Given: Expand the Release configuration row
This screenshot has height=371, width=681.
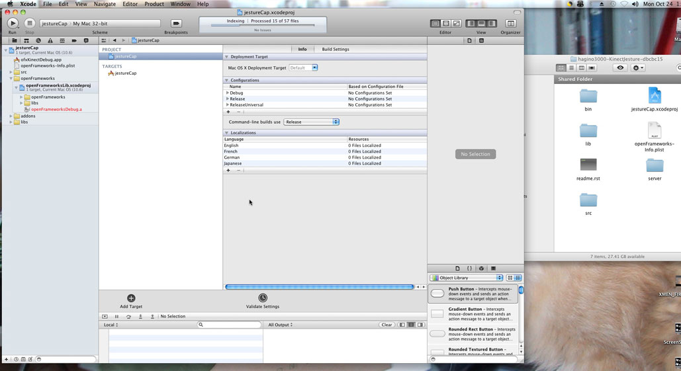Looking at the screenshot, I should [x=227, y=99].
